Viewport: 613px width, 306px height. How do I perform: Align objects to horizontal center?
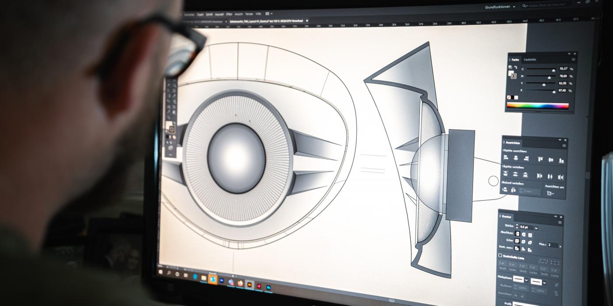coord(516,158)
